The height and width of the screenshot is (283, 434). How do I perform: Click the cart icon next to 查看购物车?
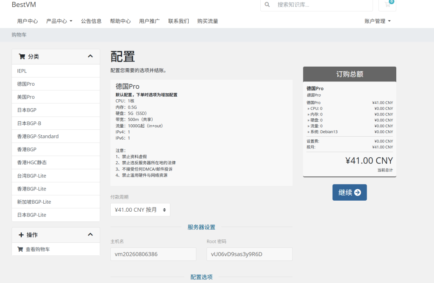click(x=20, y=249)
